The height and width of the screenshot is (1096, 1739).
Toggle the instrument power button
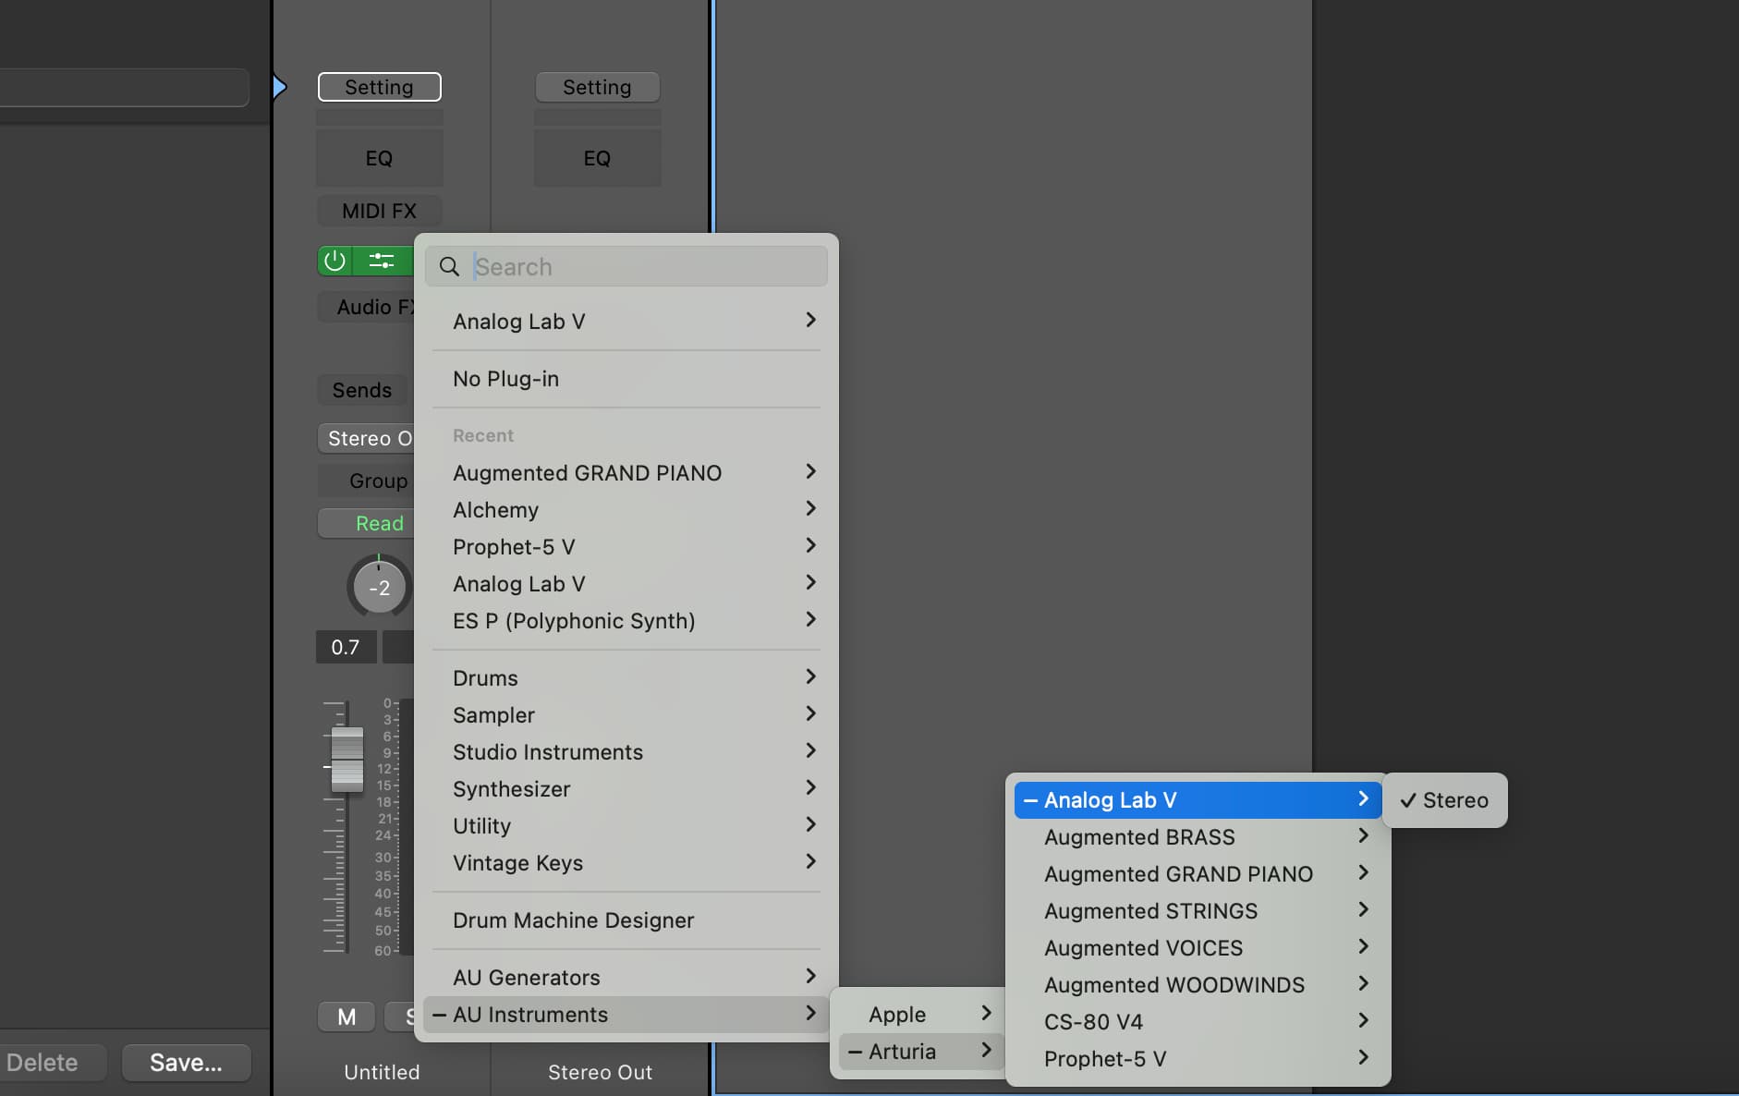point(335,262)
